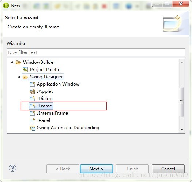
Task: Click the Finish button
Action: 132,169
